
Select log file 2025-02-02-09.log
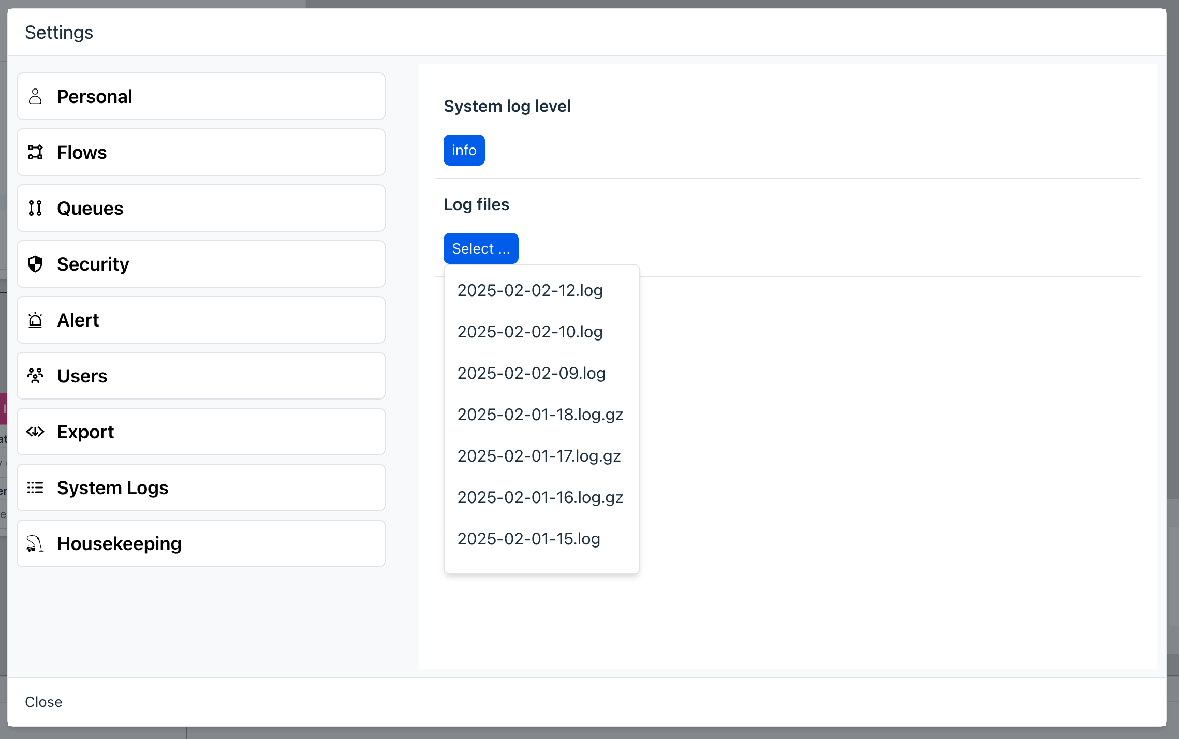531,372
